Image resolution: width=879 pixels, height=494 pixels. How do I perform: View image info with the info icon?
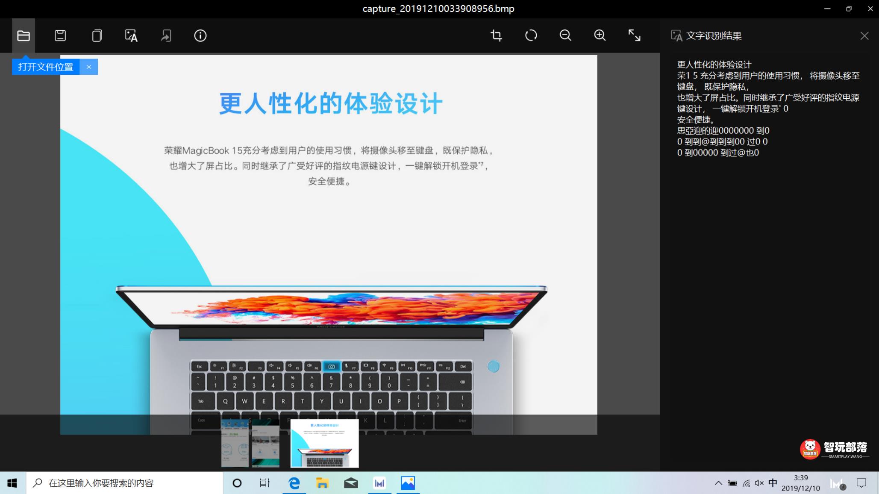pyautogui.click(x=200, y=35)
